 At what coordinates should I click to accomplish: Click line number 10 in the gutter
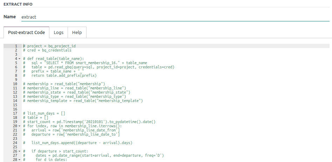pyautogui.click(x=15, y=84)
